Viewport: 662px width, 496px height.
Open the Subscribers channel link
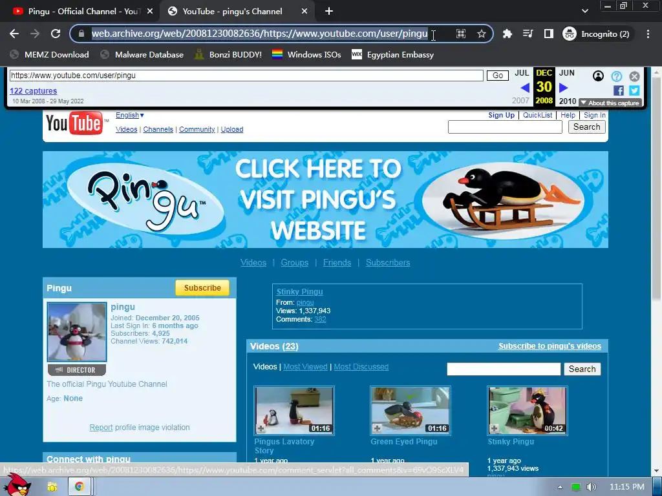tap(388, 263)
